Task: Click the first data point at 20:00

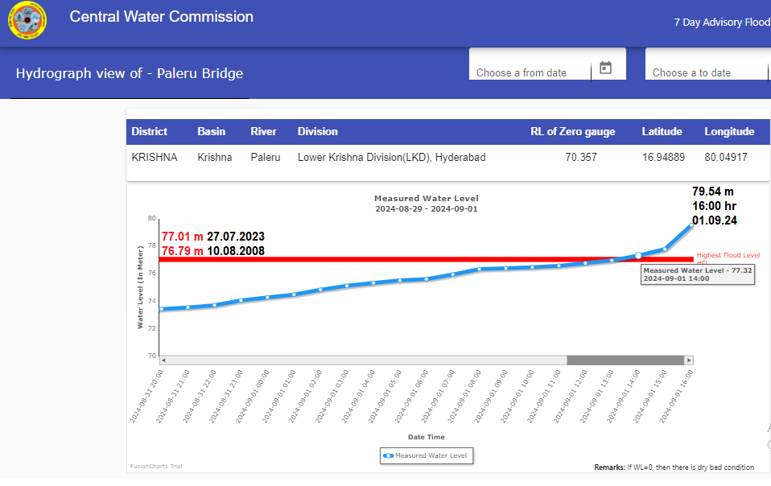Action: pyautogui.click(x=161, y=309)
